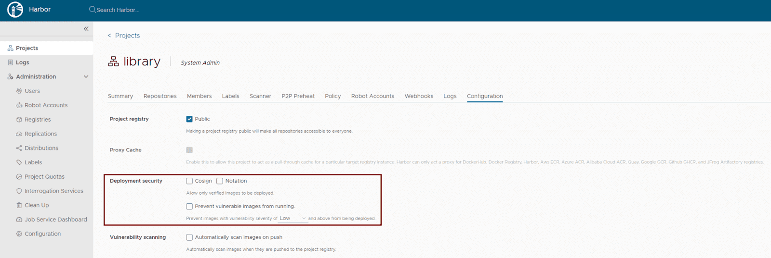Switch to the Repositories tab

(160, 96)
